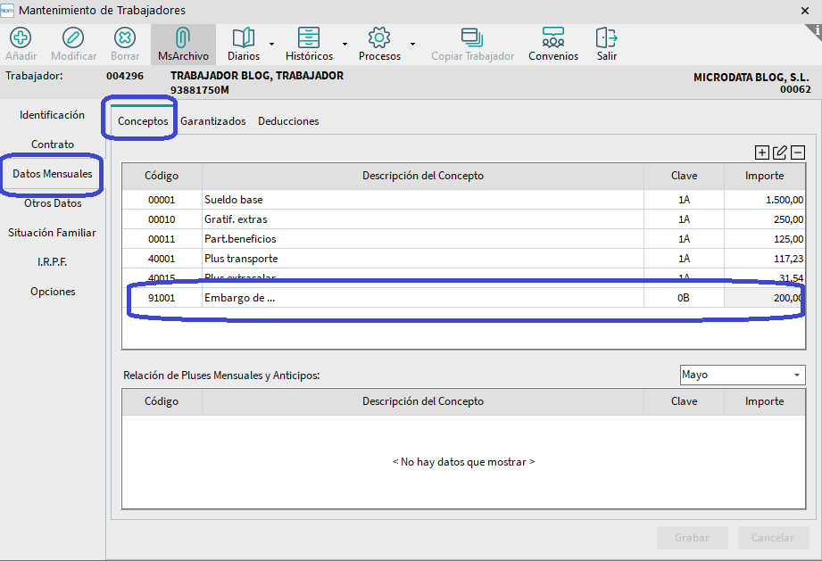Expand the Históricos dropdown arrow
The height and width of the screenshot is (561, 822).
[x=345, y=44]
